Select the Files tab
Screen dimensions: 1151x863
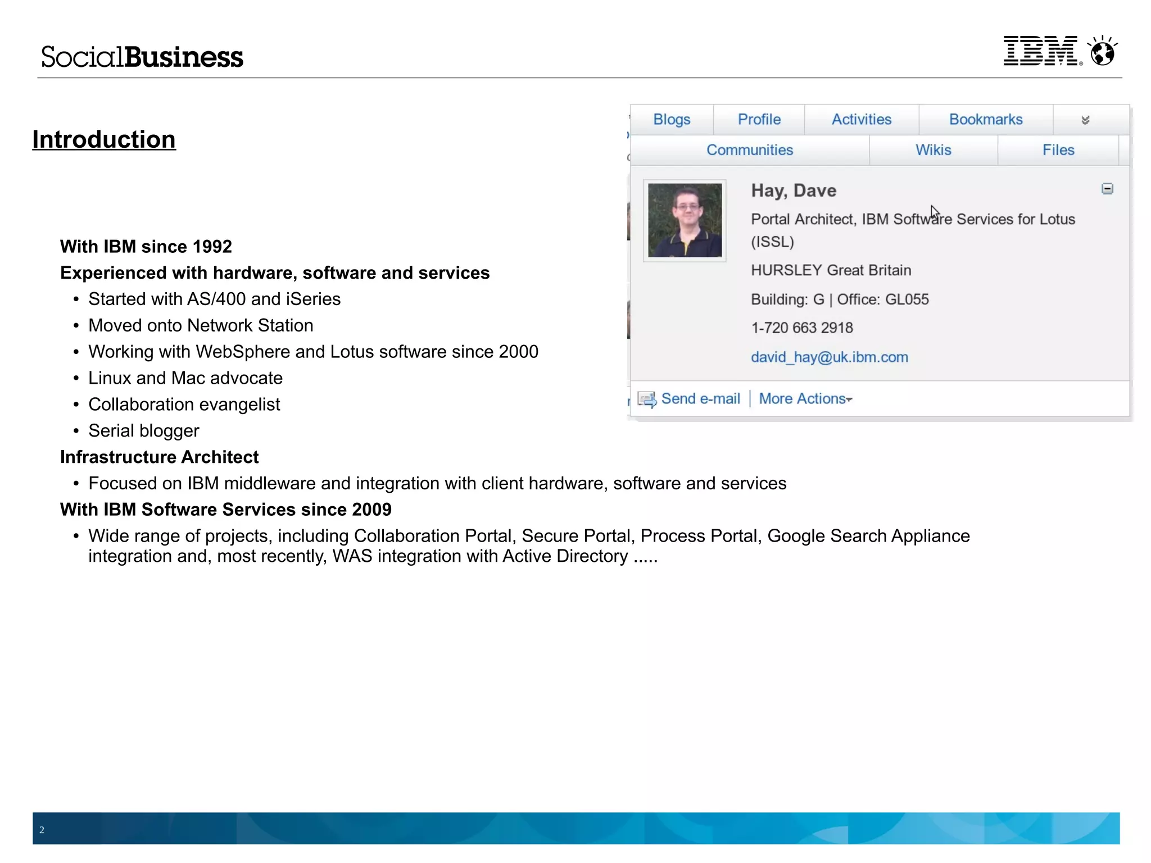pos(1058,150)
